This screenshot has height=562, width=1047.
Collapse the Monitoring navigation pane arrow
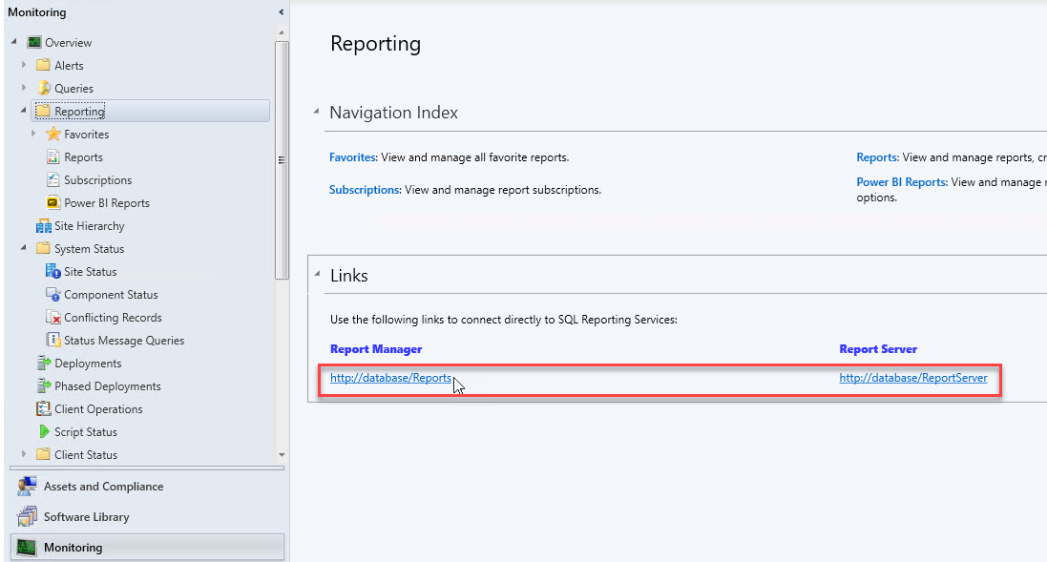[281, 12]
